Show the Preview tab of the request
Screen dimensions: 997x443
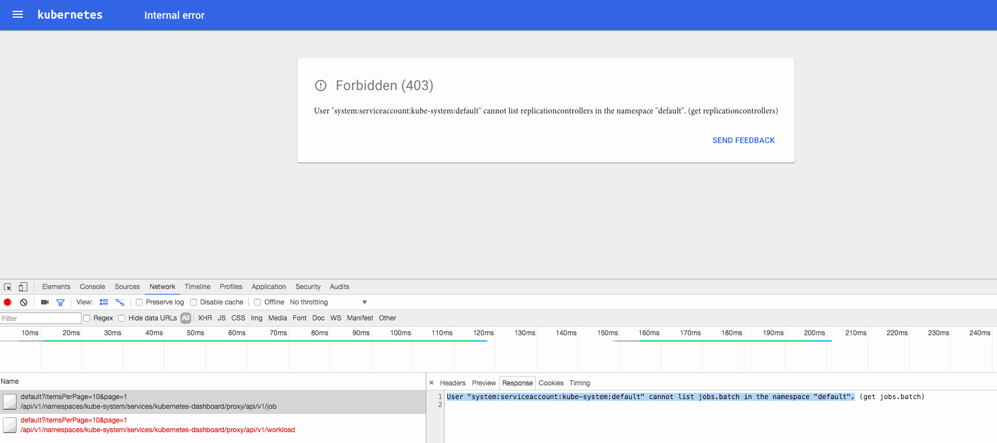[x=484, y=383]
